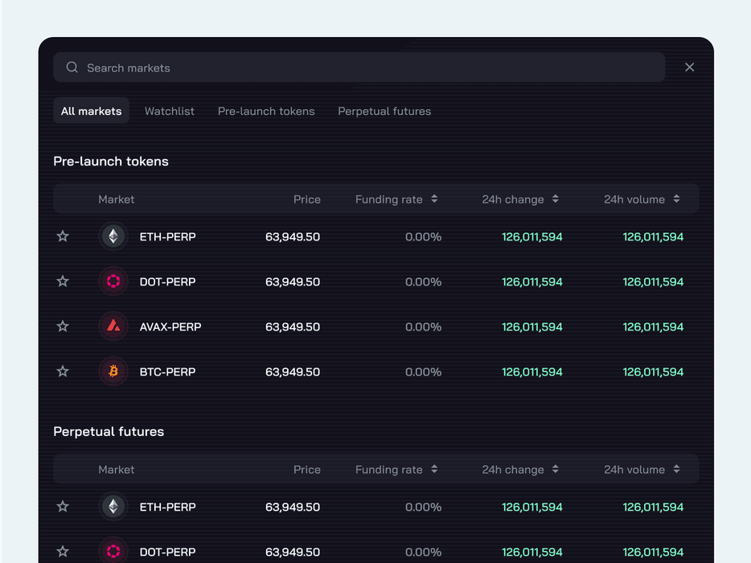Click the Polkadot icon in Pre-launch tokens
Screen dimensions: 751x563
click(113, 281)
